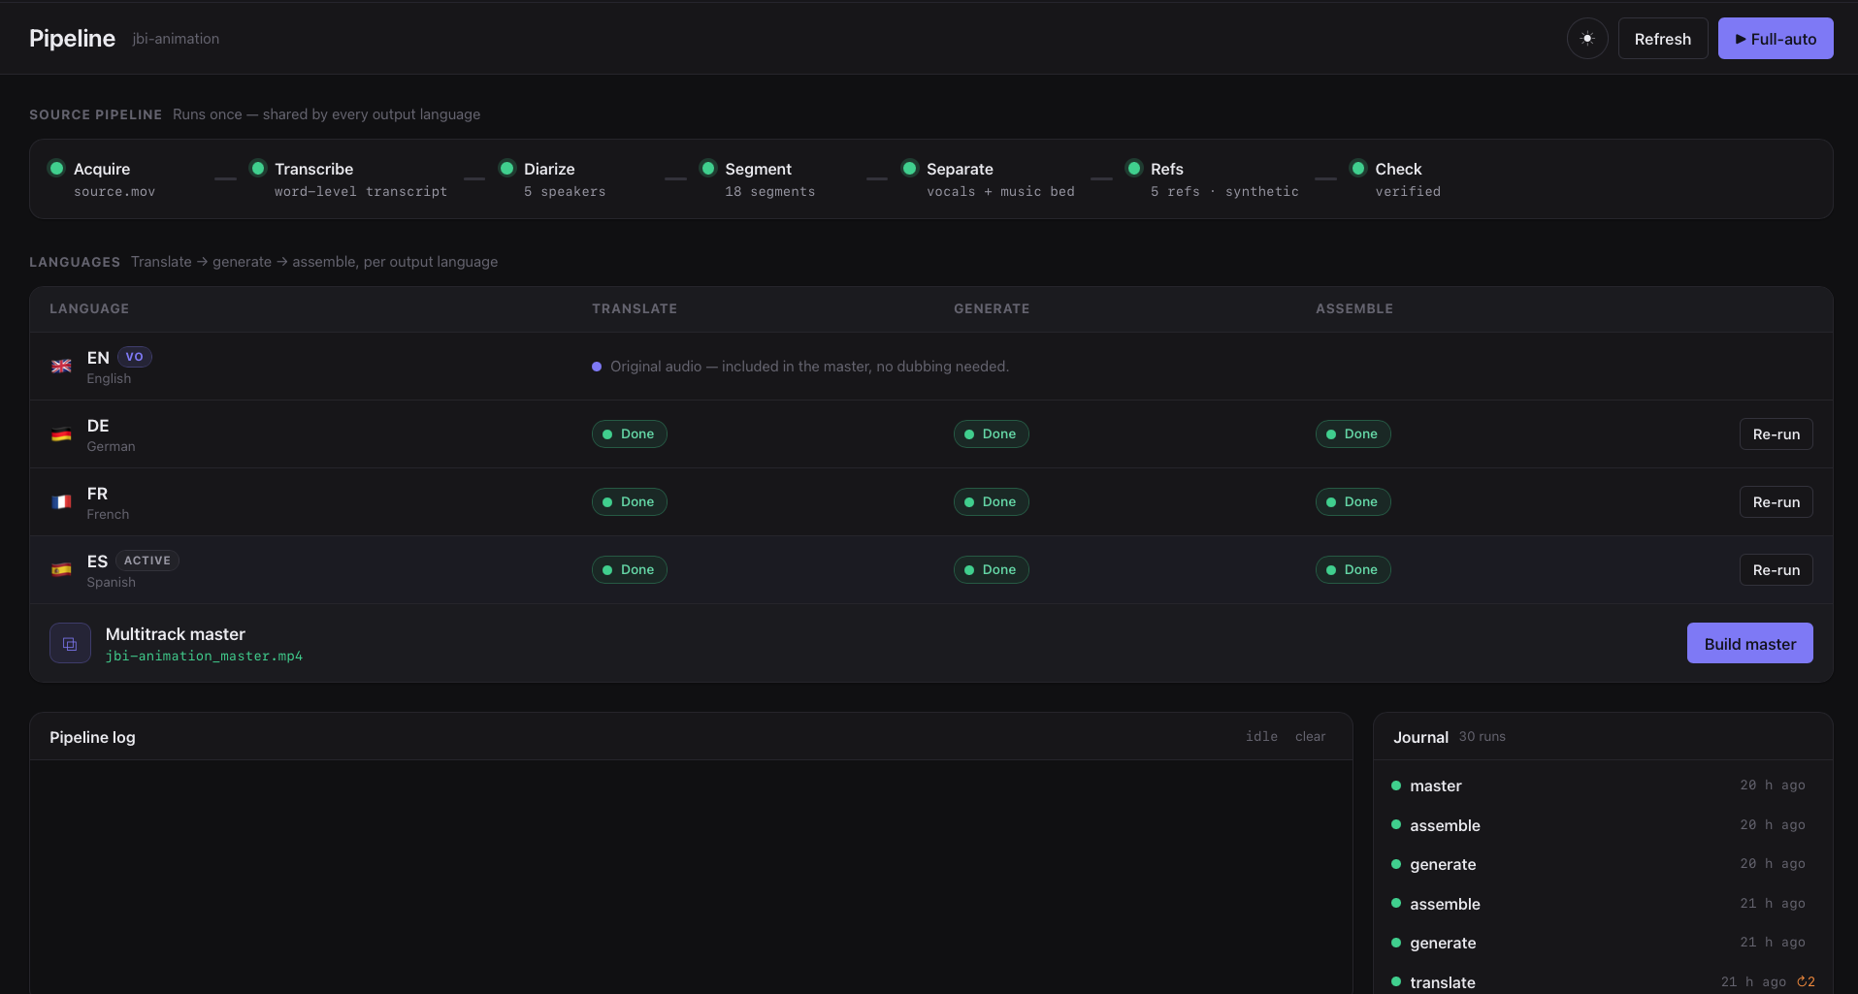Click the Separate step status dot
Screen dimensions: 1858x994
pos(909,169)
